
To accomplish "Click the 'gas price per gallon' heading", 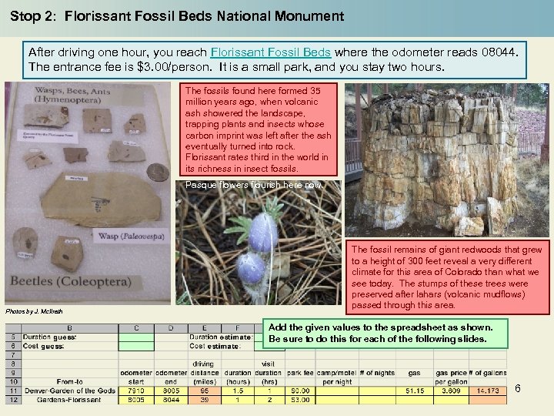I will [x=451, y=377].
